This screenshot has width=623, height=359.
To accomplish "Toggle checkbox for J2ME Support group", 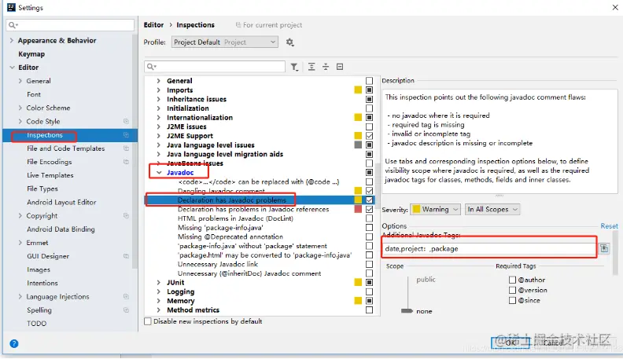I will pos(369,136).
